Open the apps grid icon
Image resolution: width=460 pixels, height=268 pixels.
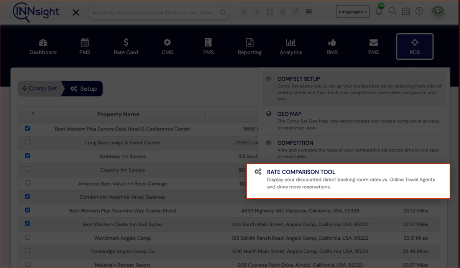point(309,12)
